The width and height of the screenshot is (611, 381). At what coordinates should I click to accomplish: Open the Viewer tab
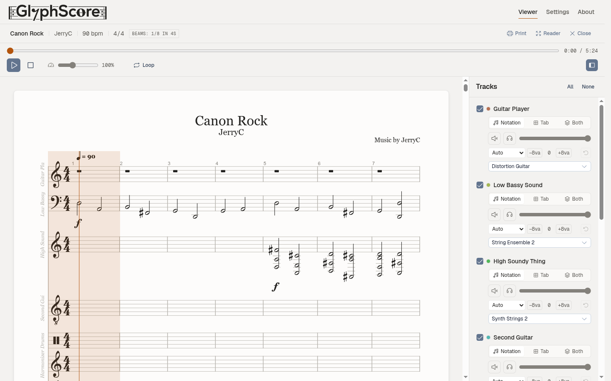tap(528, 12)
